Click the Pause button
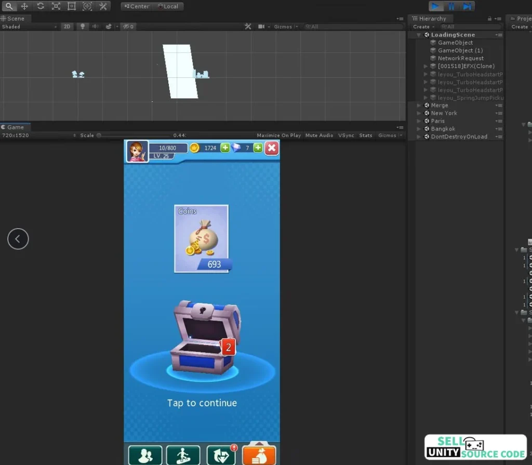 [x=451, y=6]
